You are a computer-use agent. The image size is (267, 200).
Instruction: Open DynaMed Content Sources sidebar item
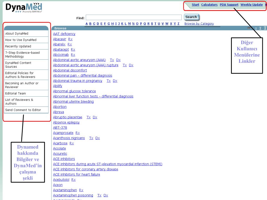click(x=26, y=65)
